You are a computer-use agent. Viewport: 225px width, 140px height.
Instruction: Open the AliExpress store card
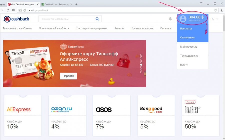pyautogui.click(x=23, y=116)
